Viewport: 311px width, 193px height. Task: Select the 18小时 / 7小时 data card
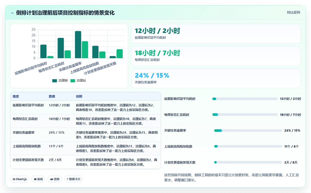click(216, 56)
